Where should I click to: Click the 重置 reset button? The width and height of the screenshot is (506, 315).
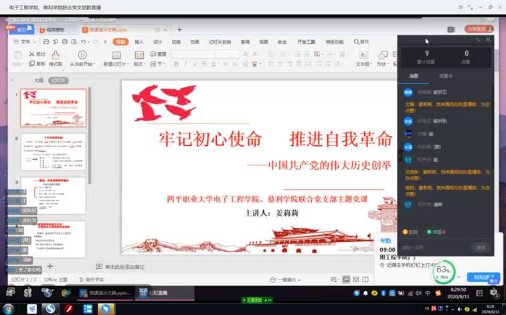point(158,54)
